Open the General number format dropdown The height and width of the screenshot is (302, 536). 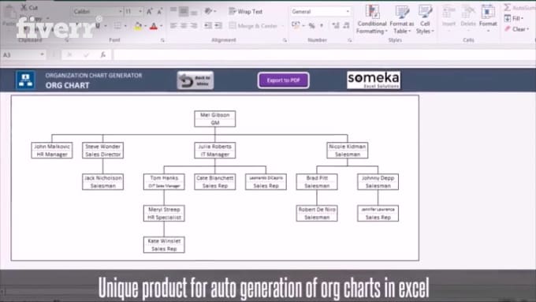[321, 12]
